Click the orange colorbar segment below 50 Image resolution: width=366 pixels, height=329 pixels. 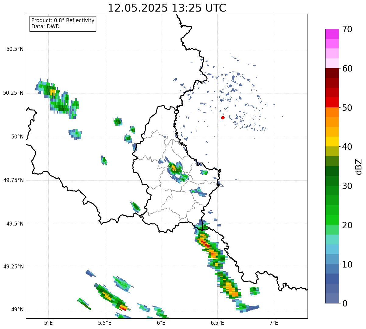[x=332, y=112]
